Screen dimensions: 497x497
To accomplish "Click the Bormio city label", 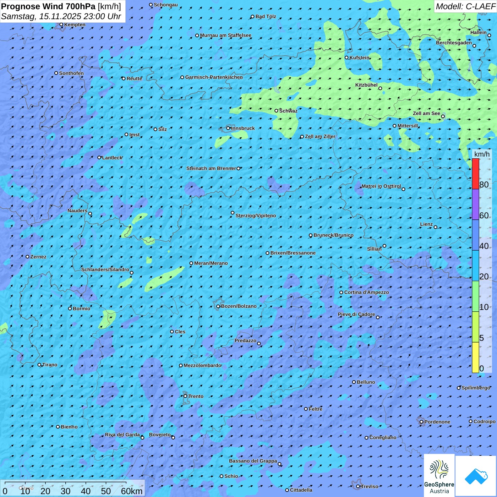I will [82, 308].
